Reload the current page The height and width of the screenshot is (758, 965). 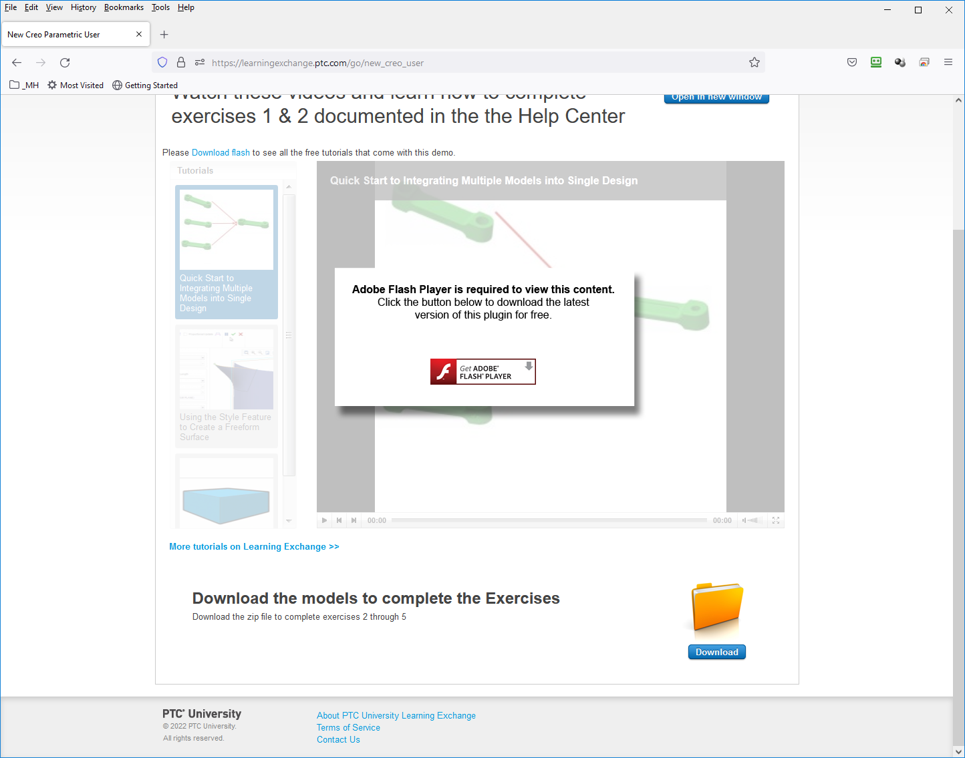(x=65, y=62)
